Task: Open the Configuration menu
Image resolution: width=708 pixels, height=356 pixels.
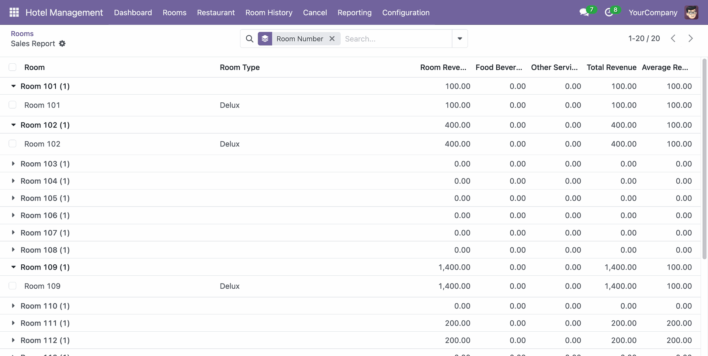Action: (406, 13)
